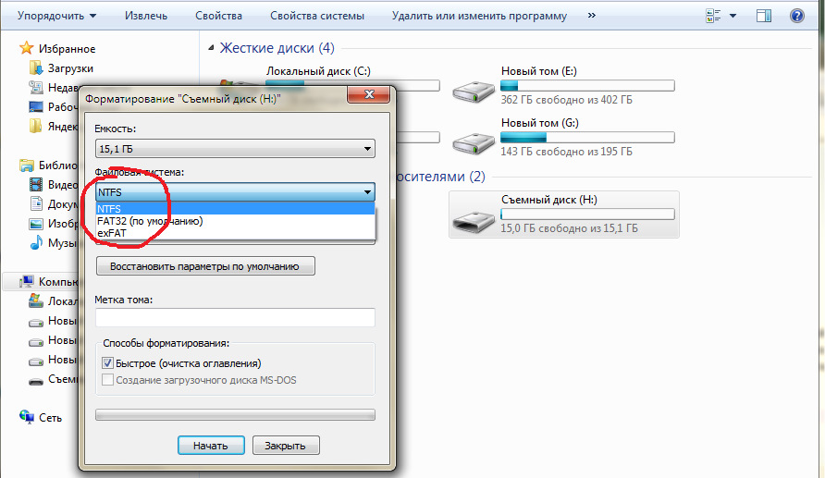825x478 pixels.
Task: Click 143 ГБ свободно из 195 ГБ text
Action: [566, 152]
